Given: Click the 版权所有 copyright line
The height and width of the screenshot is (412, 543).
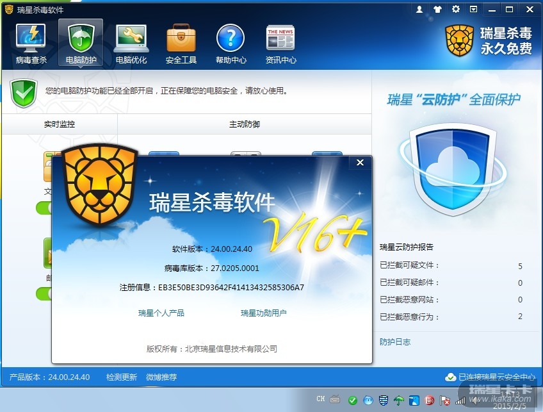Looking at the screenshot, I should (211, 349).
